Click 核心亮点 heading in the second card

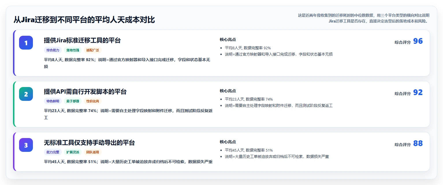[228, 91]
